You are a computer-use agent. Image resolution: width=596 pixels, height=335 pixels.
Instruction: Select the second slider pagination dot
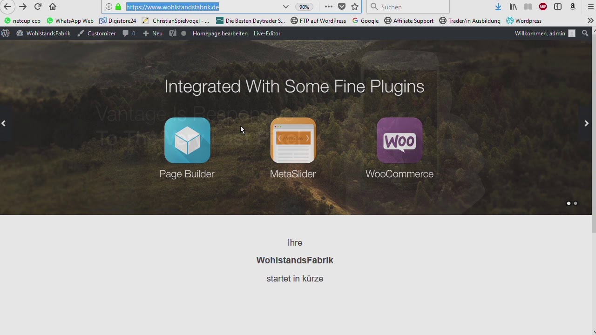[576, 203]
